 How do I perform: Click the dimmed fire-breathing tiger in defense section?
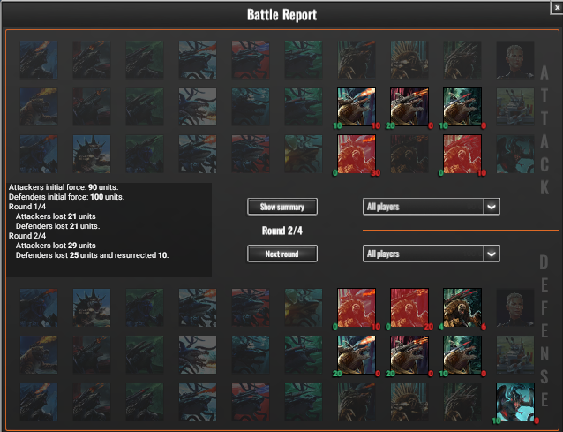point(39,355)
